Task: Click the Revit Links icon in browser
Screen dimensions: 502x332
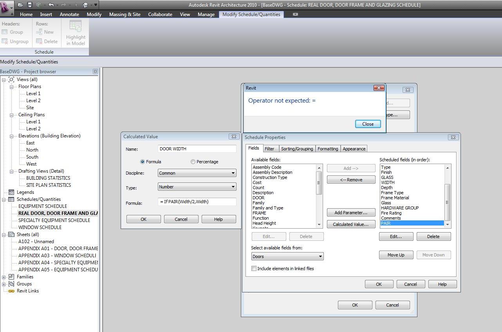Action: 11,291
